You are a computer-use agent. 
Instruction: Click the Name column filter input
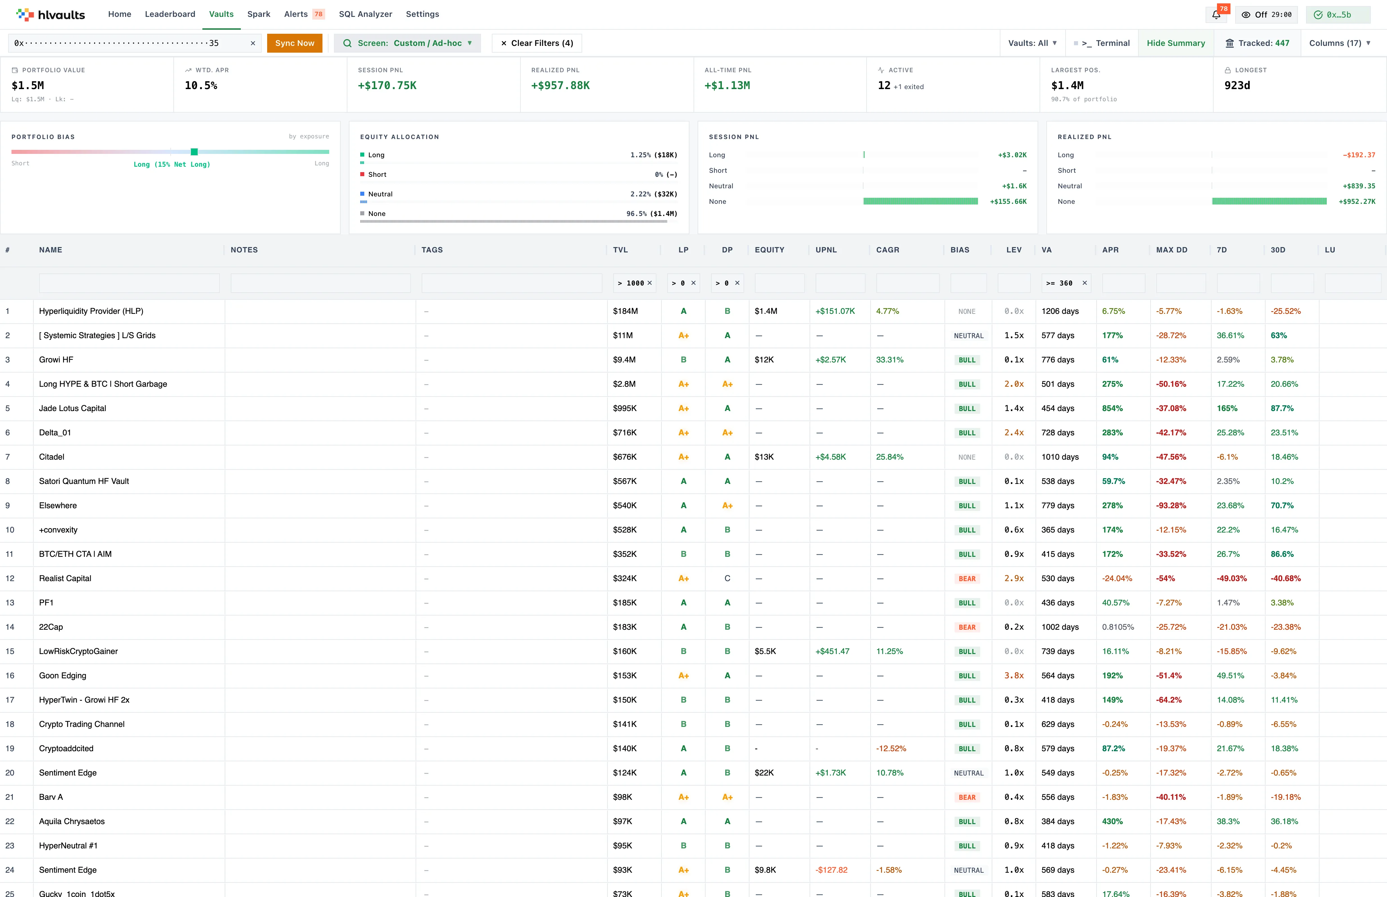(x=129, y=283)
